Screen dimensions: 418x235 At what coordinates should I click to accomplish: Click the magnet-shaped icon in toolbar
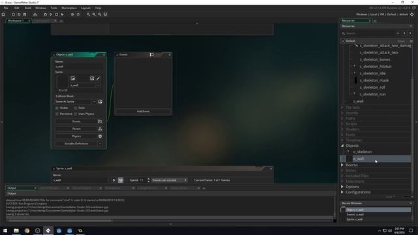point(105,14)
